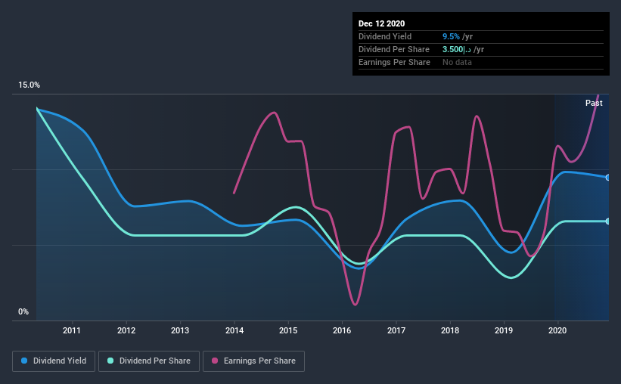The image size is (621, 384).
Task: Click the 9.5% dividend yield value
Action: [451, 36]
